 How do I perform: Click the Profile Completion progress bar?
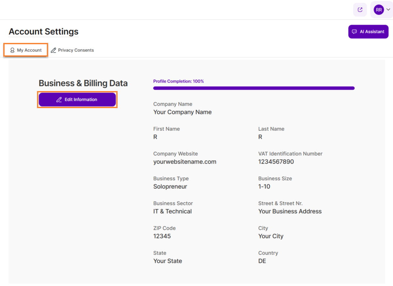[254, 88]
